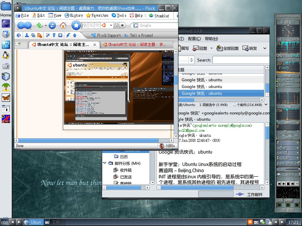Click the blue upload arrow icon in Flock
The width and height of the screenshot is (302, 226).
(x=75, y=35)
